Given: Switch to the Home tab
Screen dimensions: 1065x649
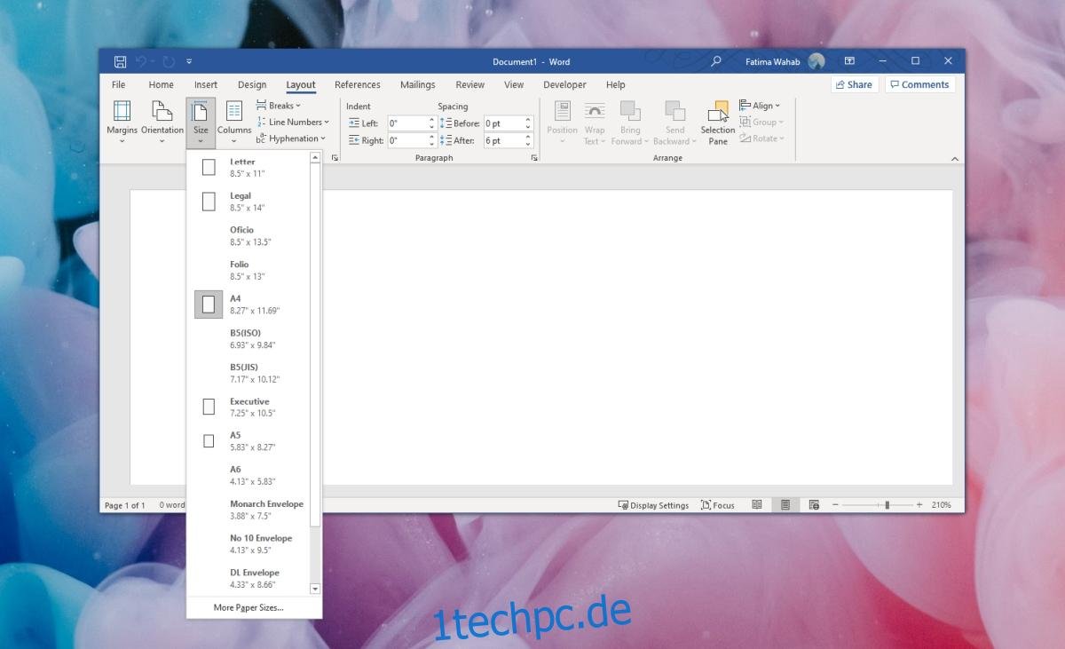Looking at the screenshot, I should 161,85.
